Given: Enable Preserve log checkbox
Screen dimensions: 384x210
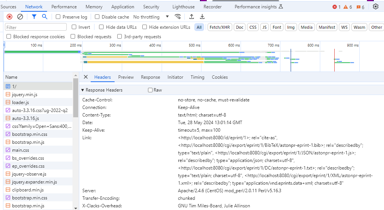Looking at the screenshot, I should coord(58,17).
